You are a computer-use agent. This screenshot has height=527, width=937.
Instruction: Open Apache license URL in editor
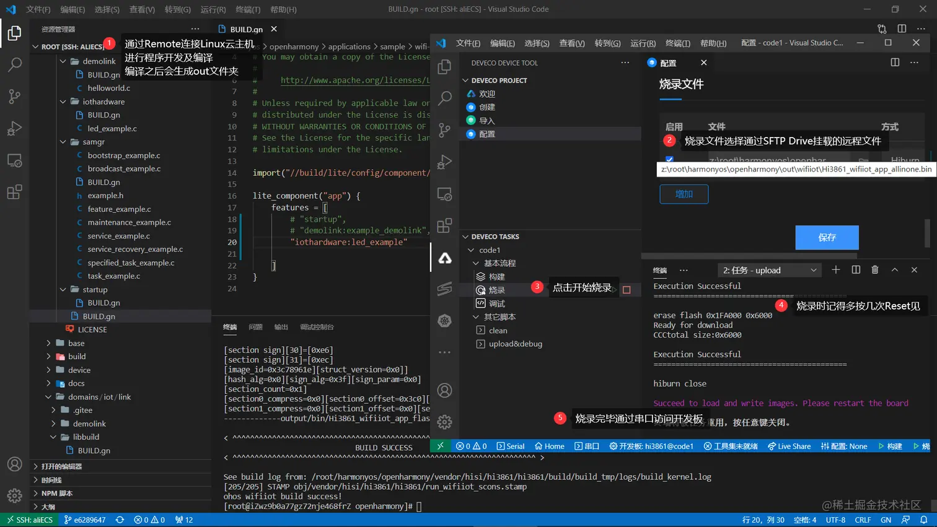tap(355, 80)
